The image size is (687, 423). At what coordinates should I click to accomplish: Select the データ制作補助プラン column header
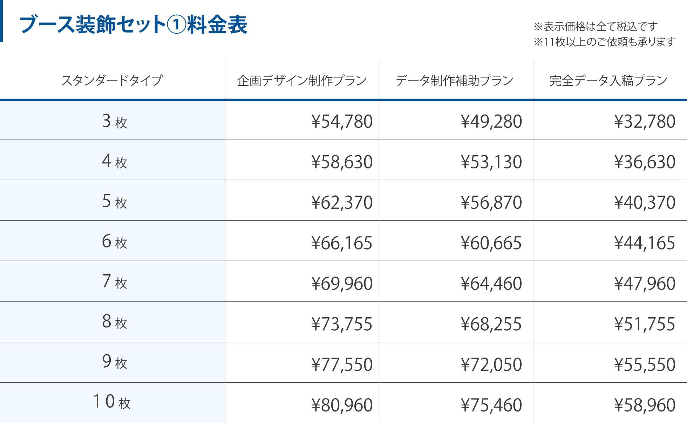[455, 81]
